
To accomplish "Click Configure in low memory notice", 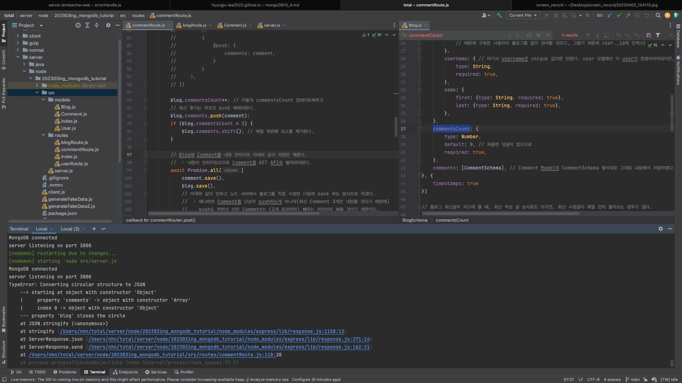I will pos(301,379).
